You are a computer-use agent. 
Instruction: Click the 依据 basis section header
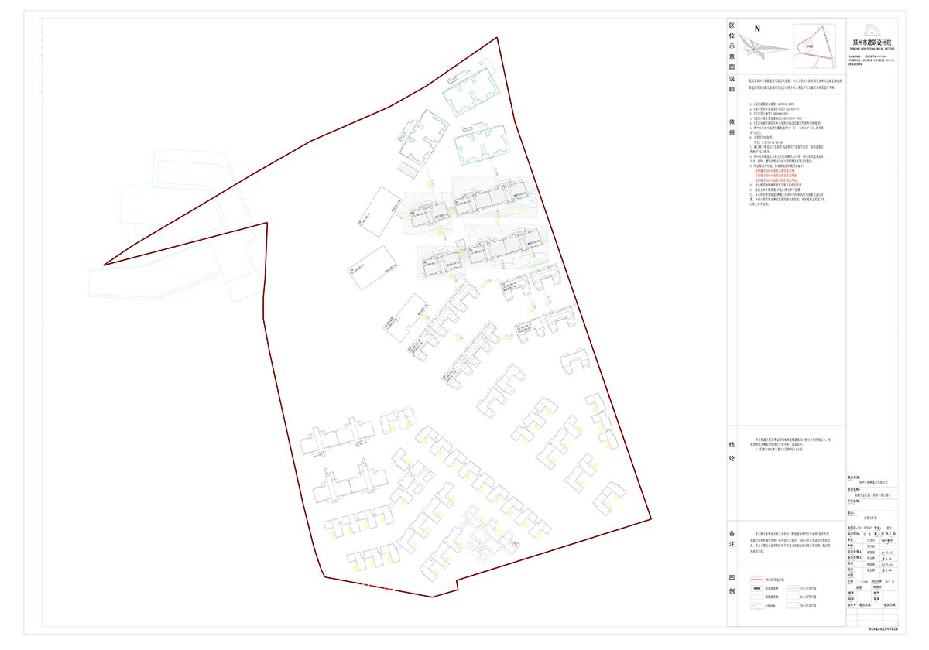click(732, 127)
